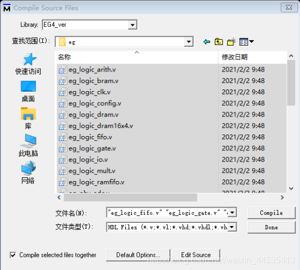The image size is (300, 270).
Task: Open the view menu icon
Action: coord(246,42)
